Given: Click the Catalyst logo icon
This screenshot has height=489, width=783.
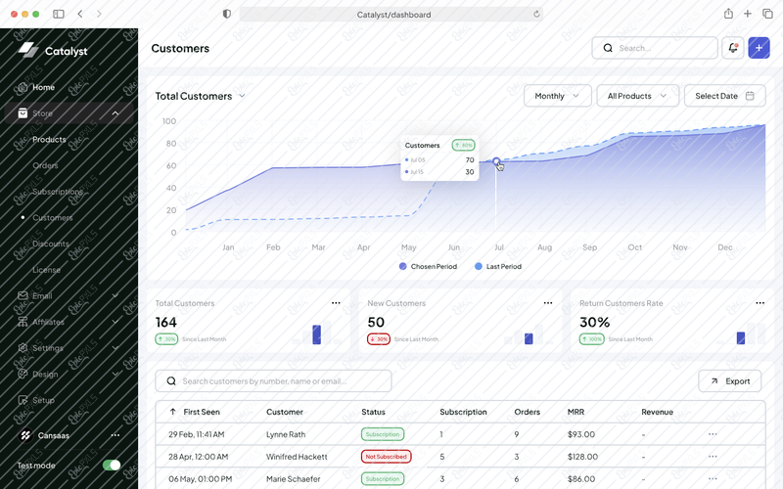Looking at the screenshot, I should [x=28, y=50].
